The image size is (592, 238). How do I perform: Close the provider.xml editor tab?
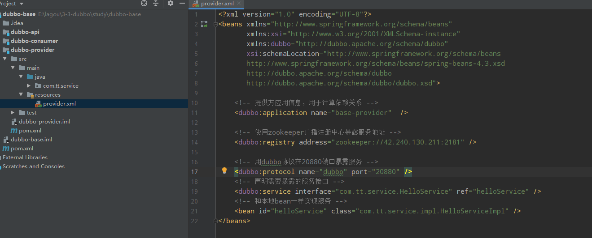click(x=238, y=4)
